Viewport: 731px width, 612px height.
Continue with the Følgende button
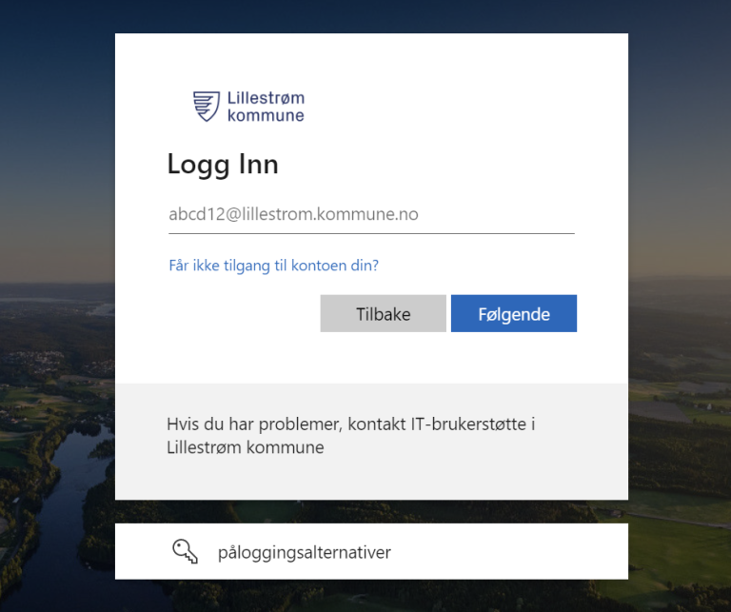coord(514,313)
